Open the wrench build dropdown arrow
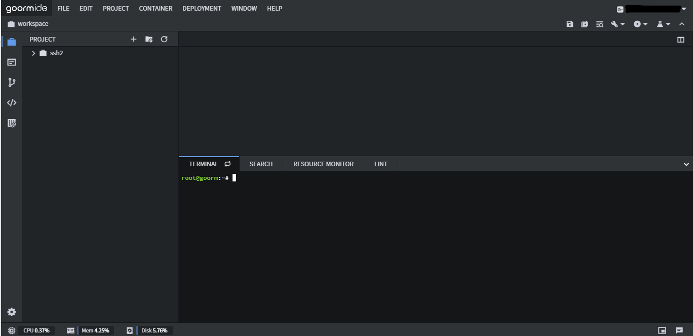Image resolution: width=693 pixels, height=336 pixels. pos(623,24)
